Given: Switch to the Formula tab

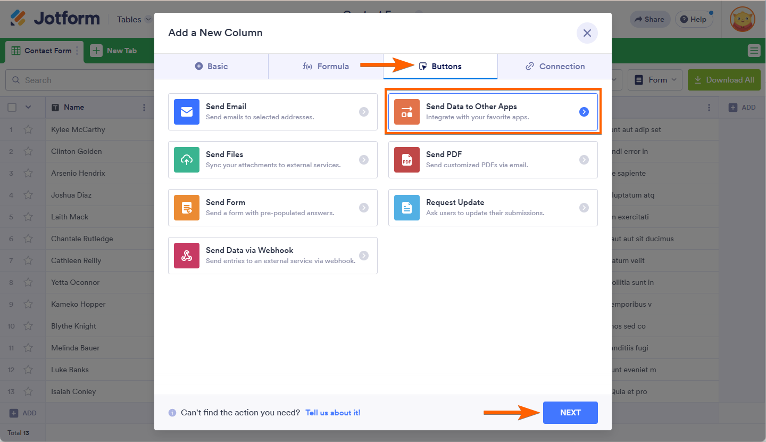Looking at the screenshot, I should 326,67.
